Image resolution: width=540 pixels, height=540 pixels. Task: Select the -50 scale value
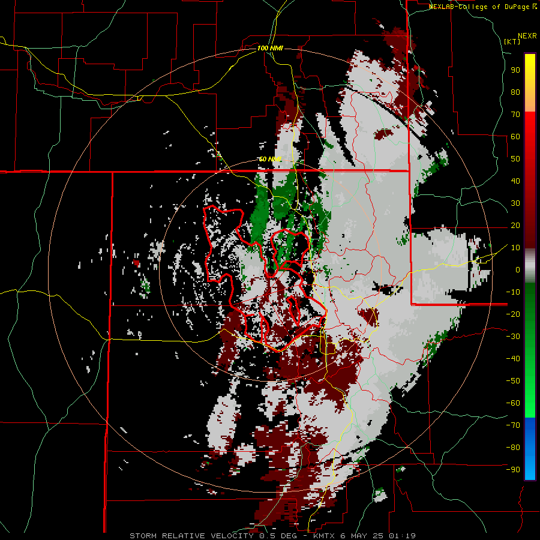click(513, 381)
